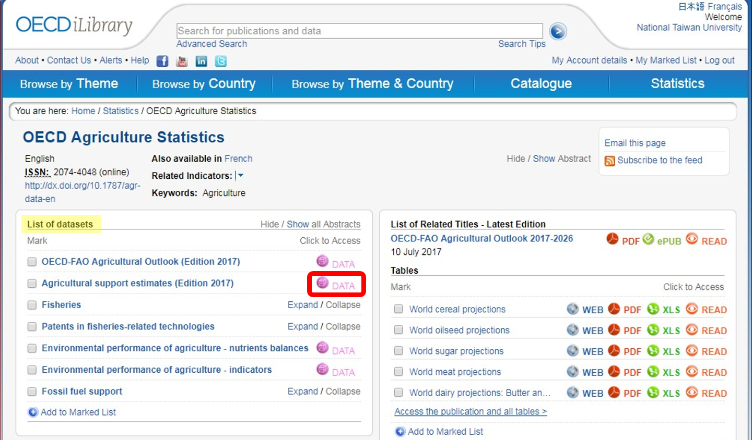Open the Facebook icon in header
This screenshot has height=440, width=752.
(162, 62)
